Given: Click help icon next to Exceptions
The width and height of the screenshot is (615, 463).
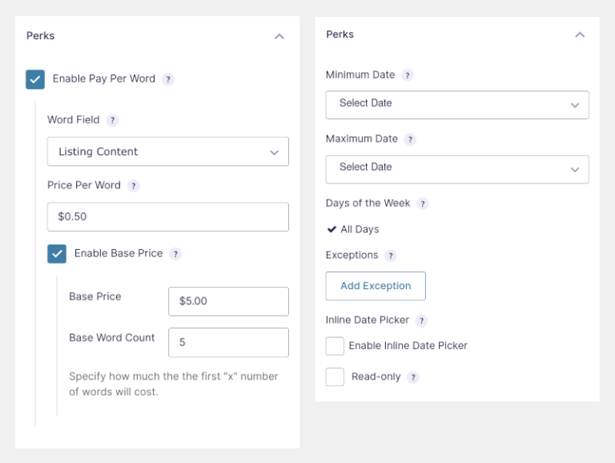Looking at the screenshot, I should 391,256.
